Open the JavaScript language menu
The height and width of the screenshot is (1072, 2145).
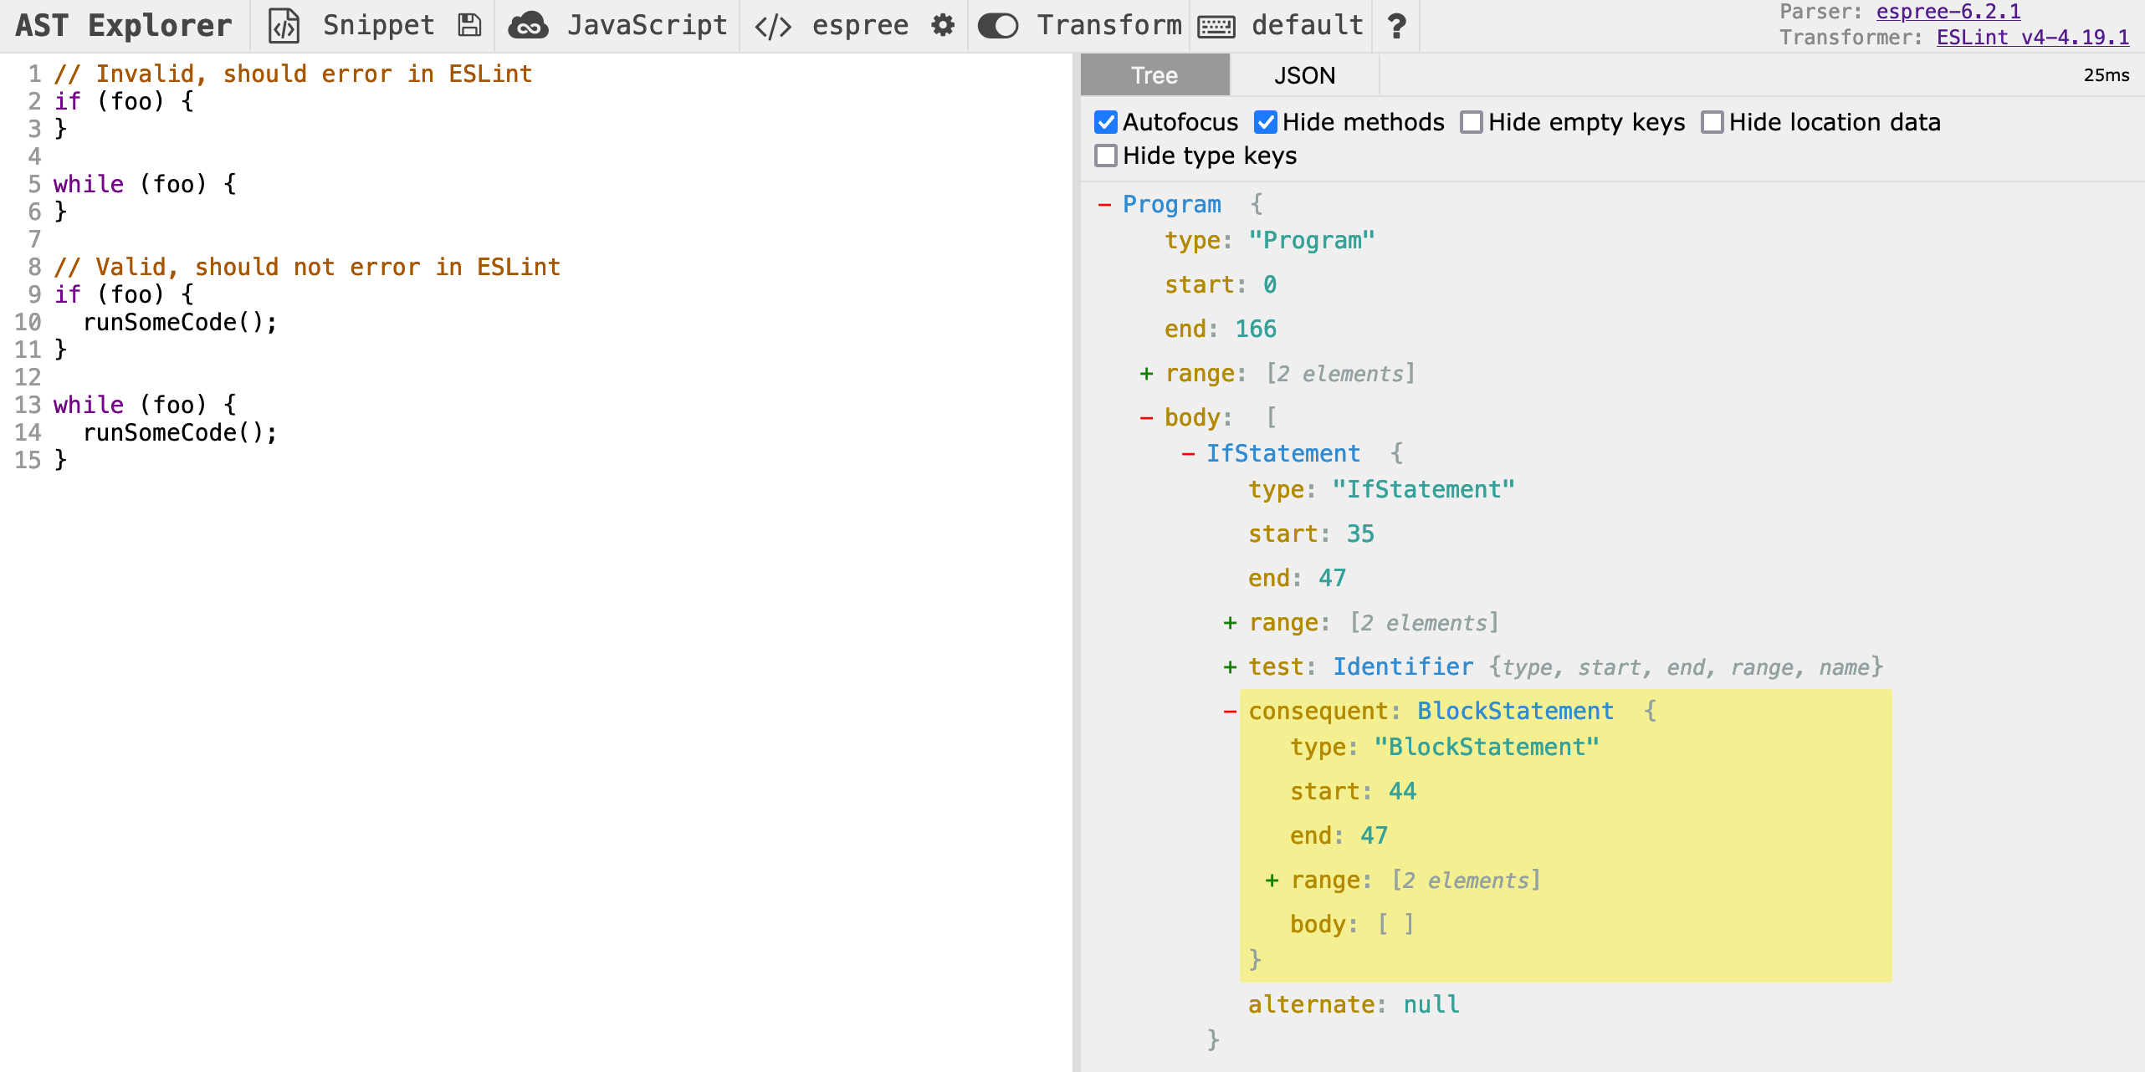pos(648,25)
